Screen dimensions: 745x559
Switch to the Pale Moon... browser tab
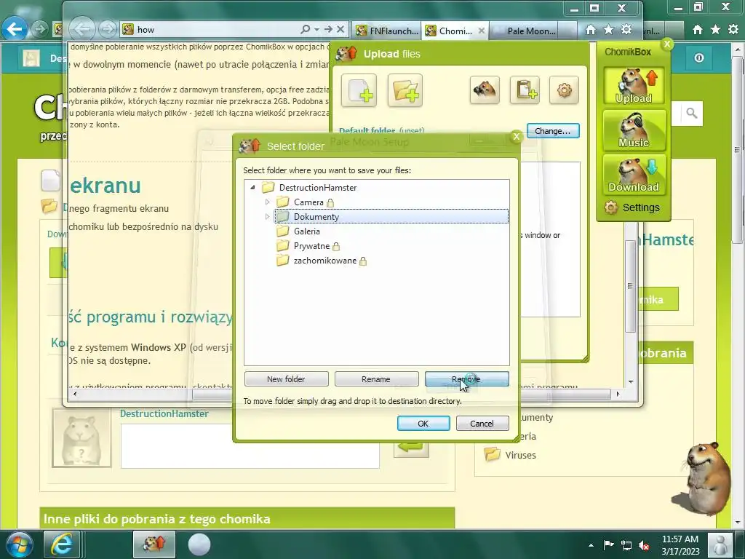click(531, 31)
